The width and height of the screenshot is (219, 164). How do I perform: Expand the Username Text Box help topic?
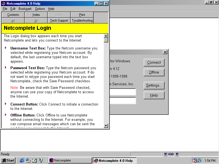coord(6,48)
